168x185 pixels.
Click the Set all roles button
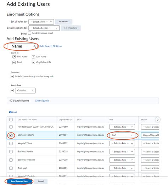[x=63, y=22]
